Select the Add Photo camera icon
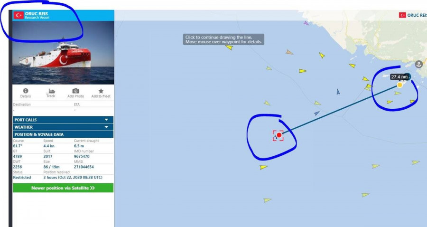 point(76,91)
